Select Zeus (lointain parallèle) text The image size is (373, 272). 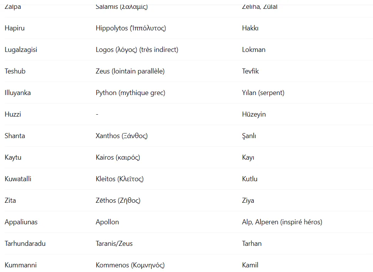coord(130,71)
